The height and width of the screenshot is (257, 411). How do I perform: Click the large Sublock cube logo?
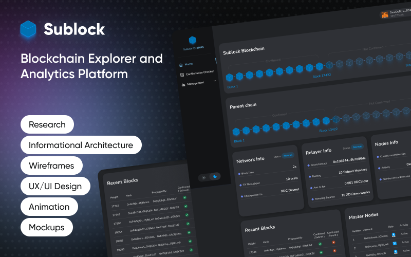point(28,29)
